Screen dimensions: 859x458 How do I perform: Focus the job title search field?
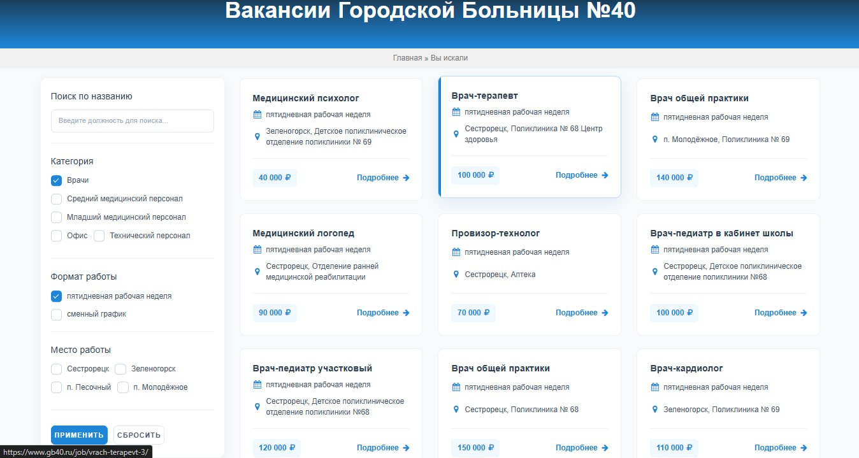(133, 121)
